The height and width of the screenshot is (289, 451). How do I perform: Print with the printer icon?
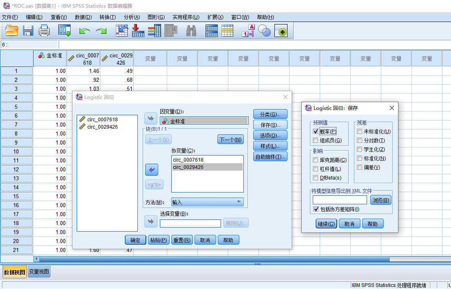point(44,31)
